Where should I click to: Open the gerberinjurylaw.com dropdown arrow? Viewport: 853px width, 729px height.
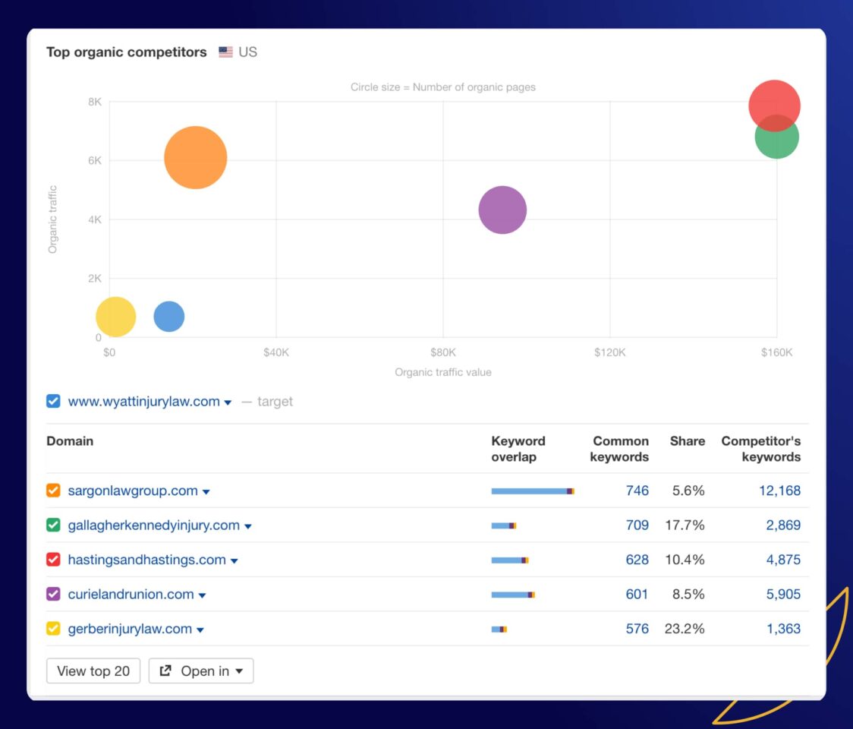coord(200,630)
